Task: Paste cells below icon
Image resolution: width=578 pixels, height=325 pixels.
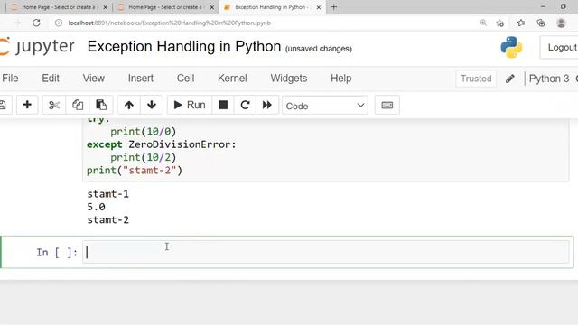Action: click(x=100, y=105)
